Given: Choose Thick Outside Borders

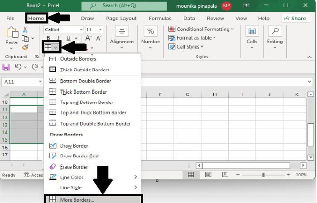Looking at the screenshot, I should [x=92, y=70].
